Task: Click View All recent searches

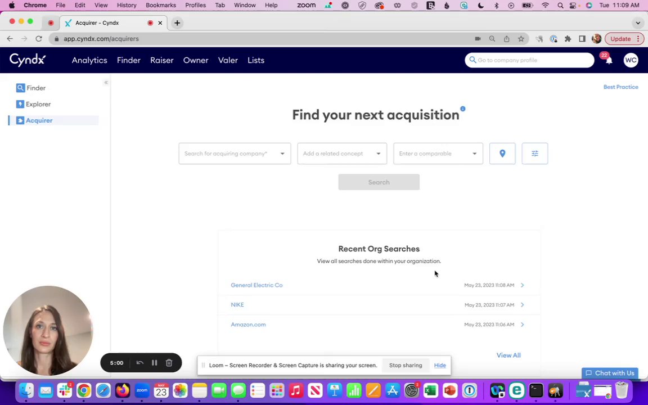Action: tap(508, 355)
